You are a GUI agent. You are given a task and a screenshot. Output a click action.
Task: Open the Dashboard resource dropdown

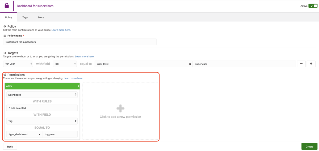(x=42, y=95)
